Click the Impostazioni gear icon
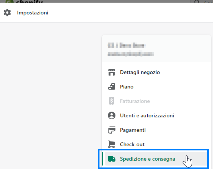The width and height of the screenshot is (213, 169). 7,13
